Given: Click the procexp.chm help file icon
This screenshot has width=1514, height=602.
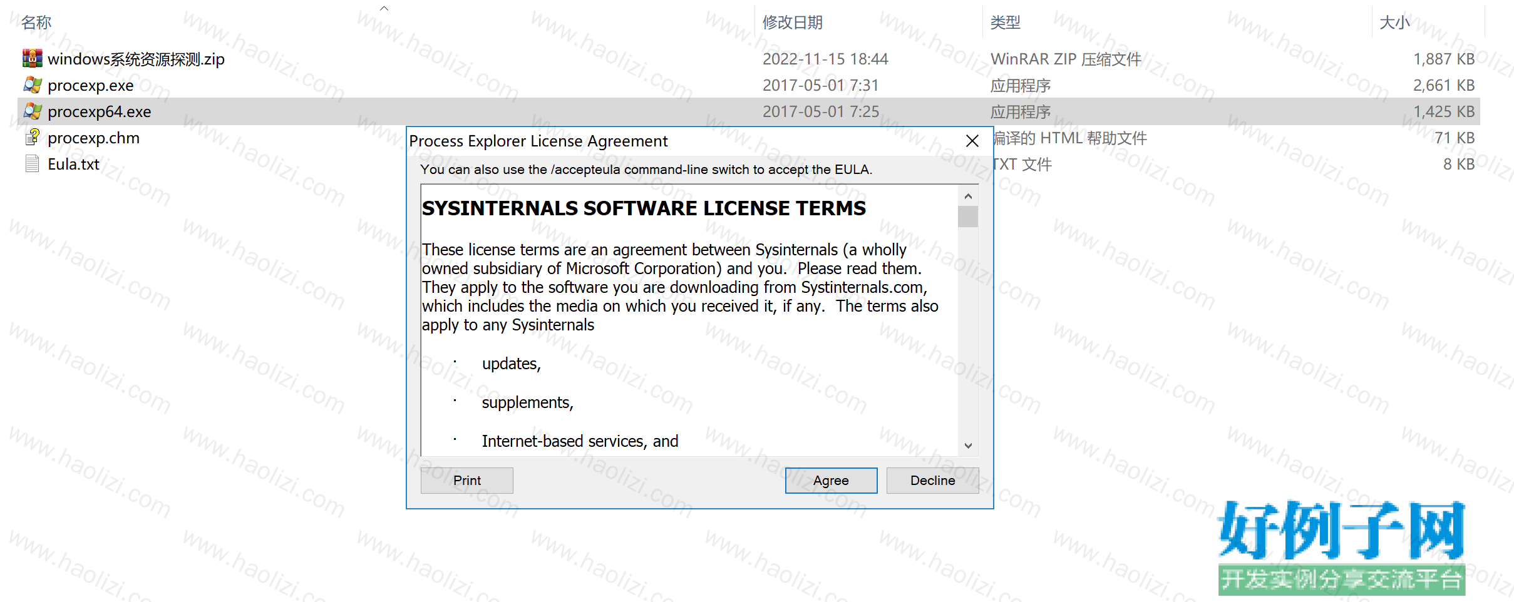Looking at the screenshot, I should tap(33, 138).
